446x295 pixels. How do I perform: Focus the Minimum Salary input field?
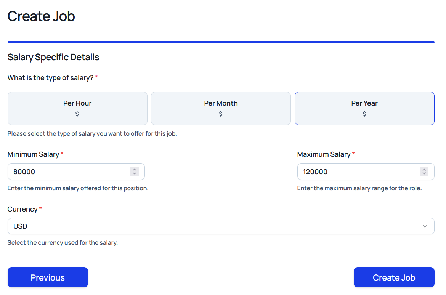pos(69,172)
